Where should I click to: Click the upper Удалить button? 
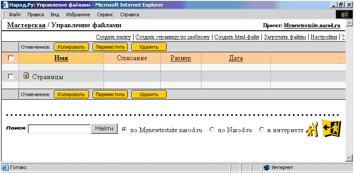click(x=149, y=47)
